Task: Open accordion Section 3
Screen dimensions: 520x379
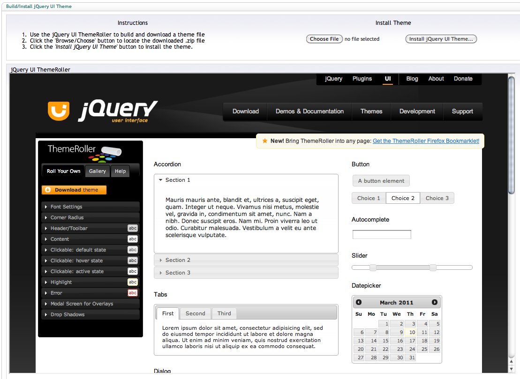Action: coord(246,273)
